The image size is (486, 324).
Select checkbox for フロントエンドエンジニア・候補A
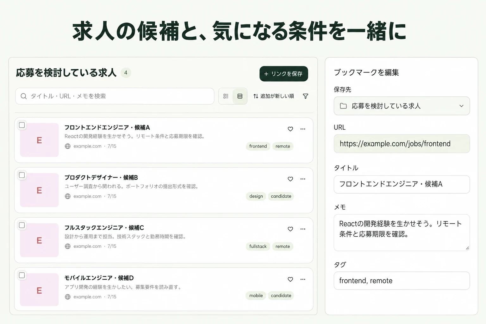[22, 125]
